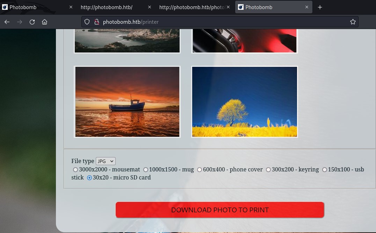Select the 1000x1500 mug option
376x233 pixels.
click(x=146, y=170)
